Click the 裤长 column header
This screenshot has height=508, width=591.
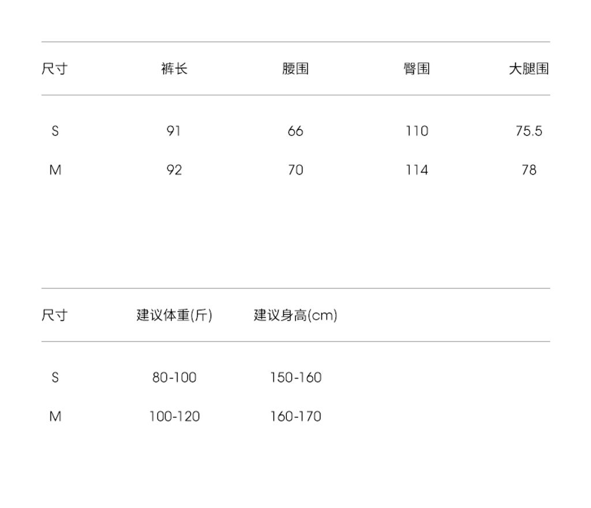click(174, 69)
